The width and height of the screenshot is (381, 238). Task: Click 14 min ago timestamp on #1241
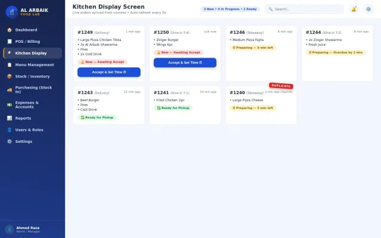point(208,92)
